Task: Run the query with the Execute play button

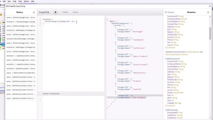Action: [x=56, y=12]
